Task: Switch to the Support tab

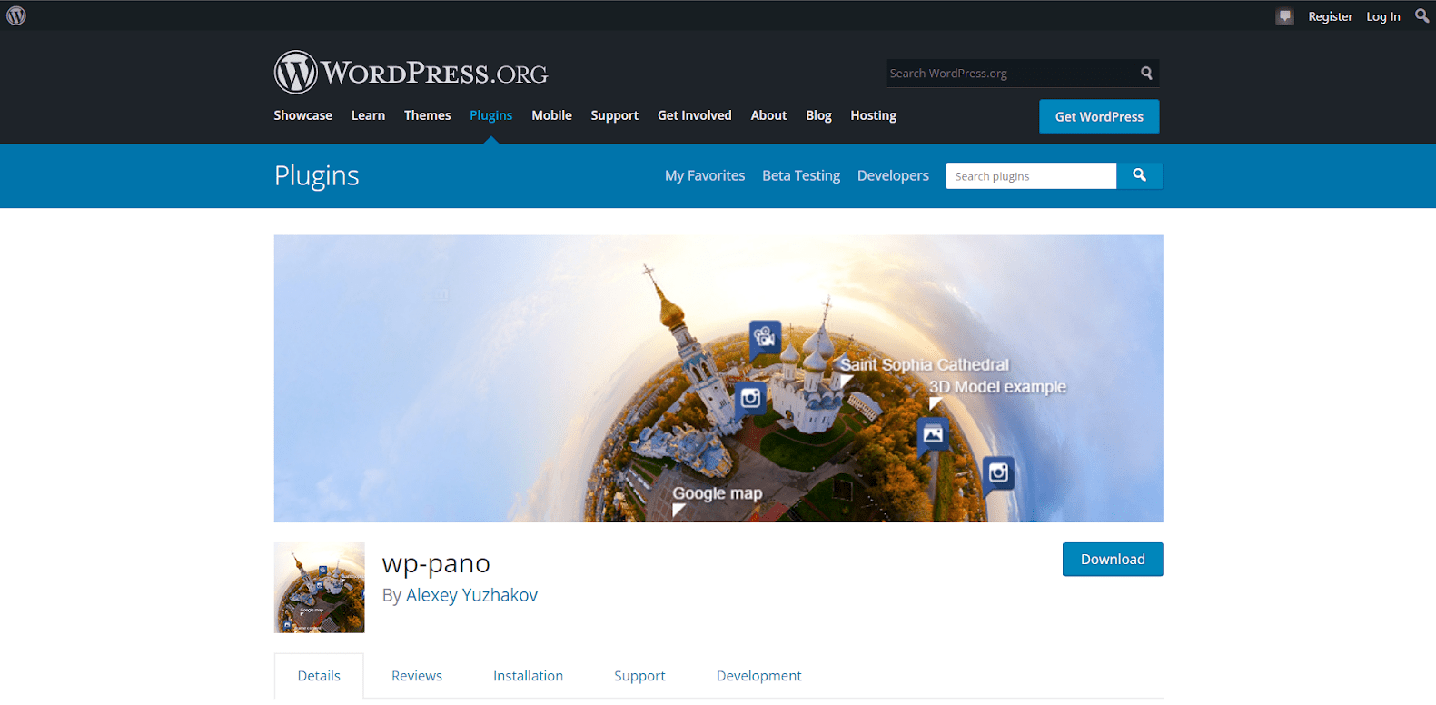Action: tap(639, 676)
